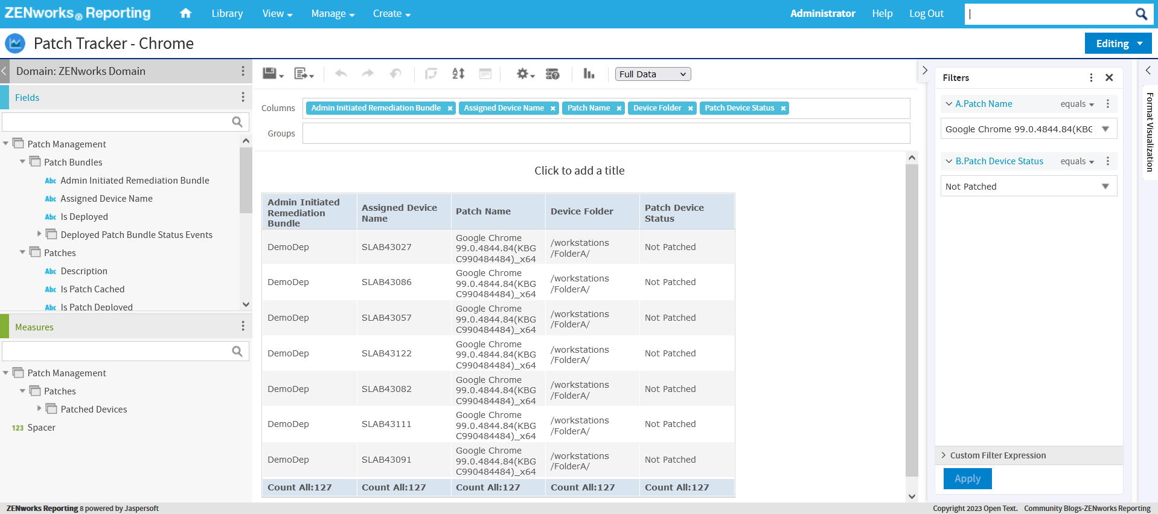Open the Export options icon

pyautogui.click(x=302, y=74)
